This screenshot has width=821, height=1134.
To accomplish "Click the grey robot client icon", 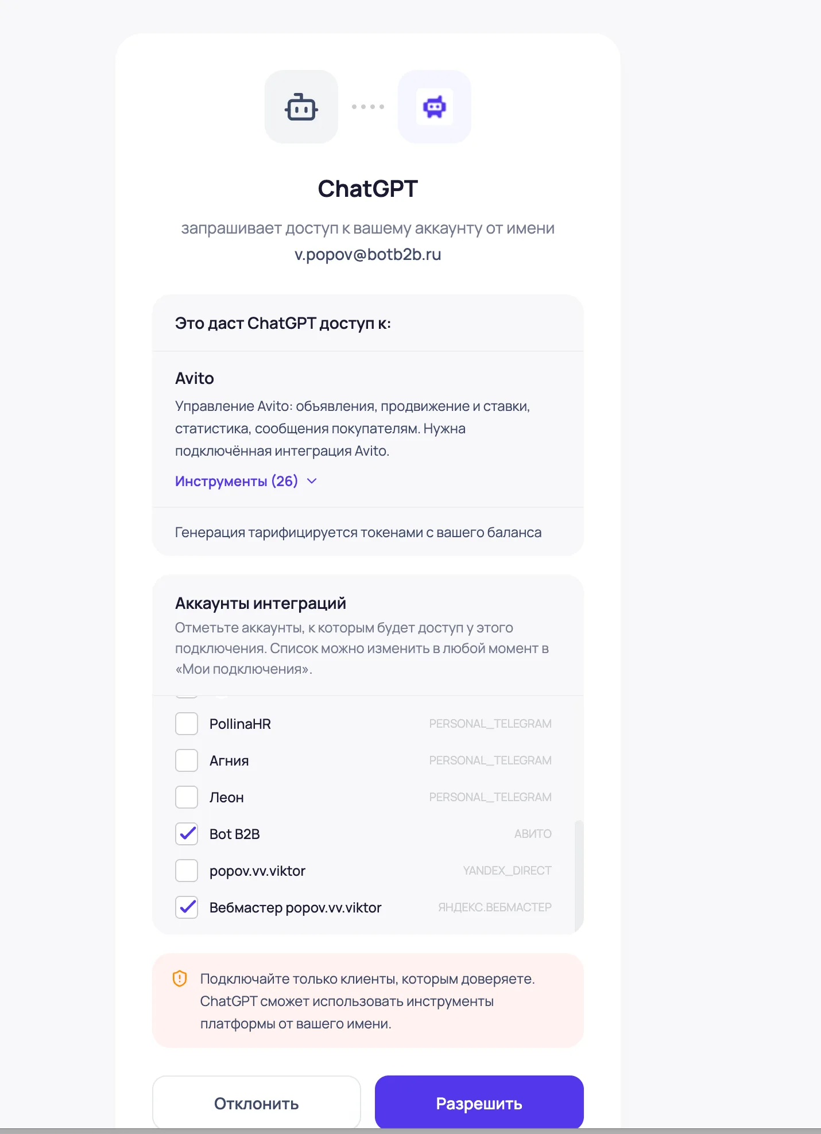I will click(301, 107).
